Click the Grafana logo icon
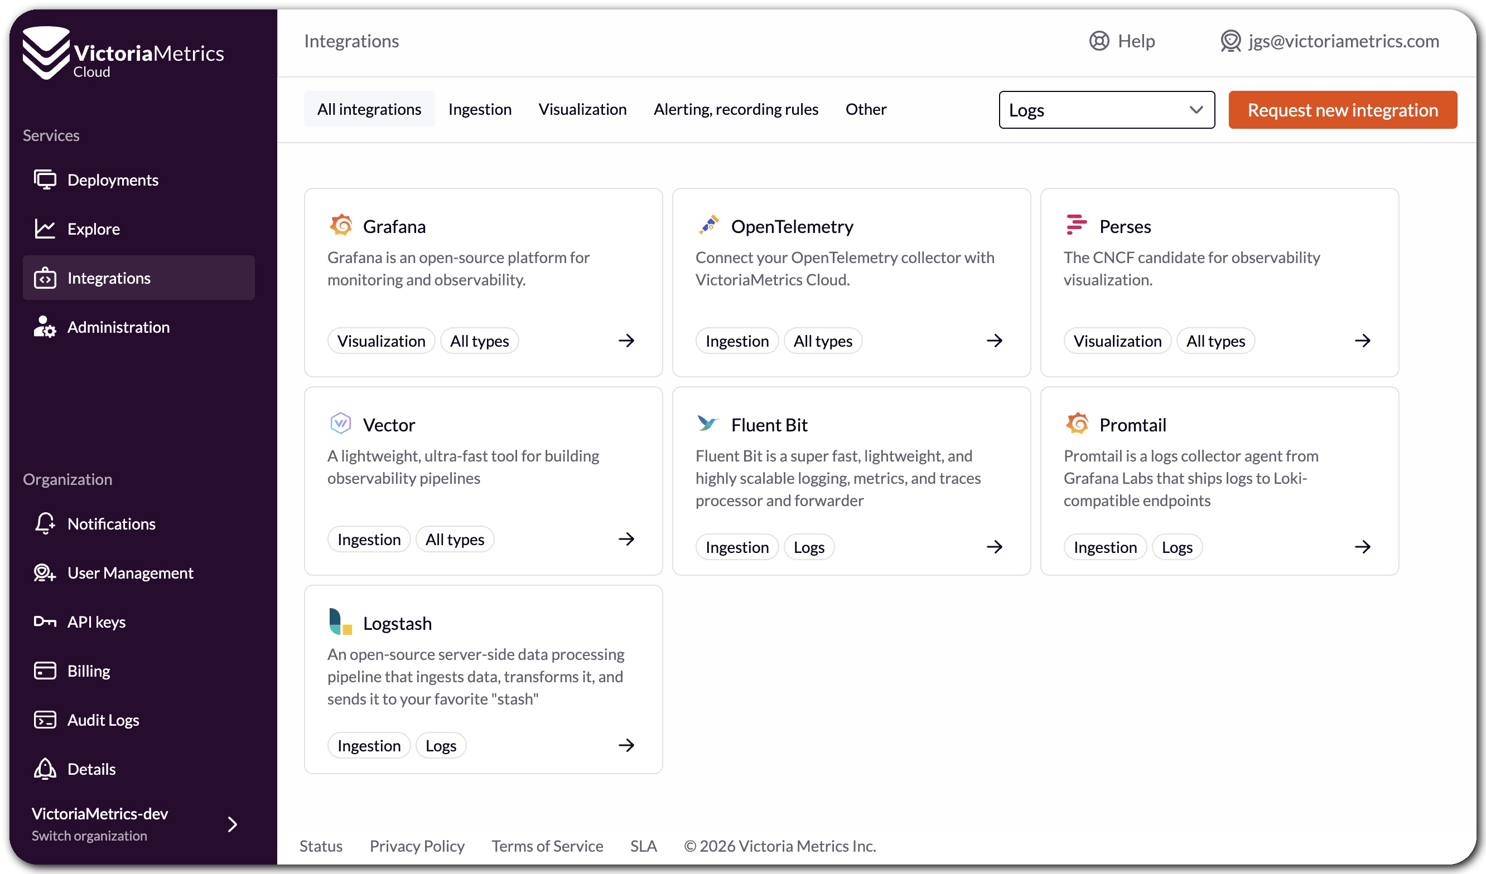The width and height of the screenshot is (1486, 874). coord(341,225)
